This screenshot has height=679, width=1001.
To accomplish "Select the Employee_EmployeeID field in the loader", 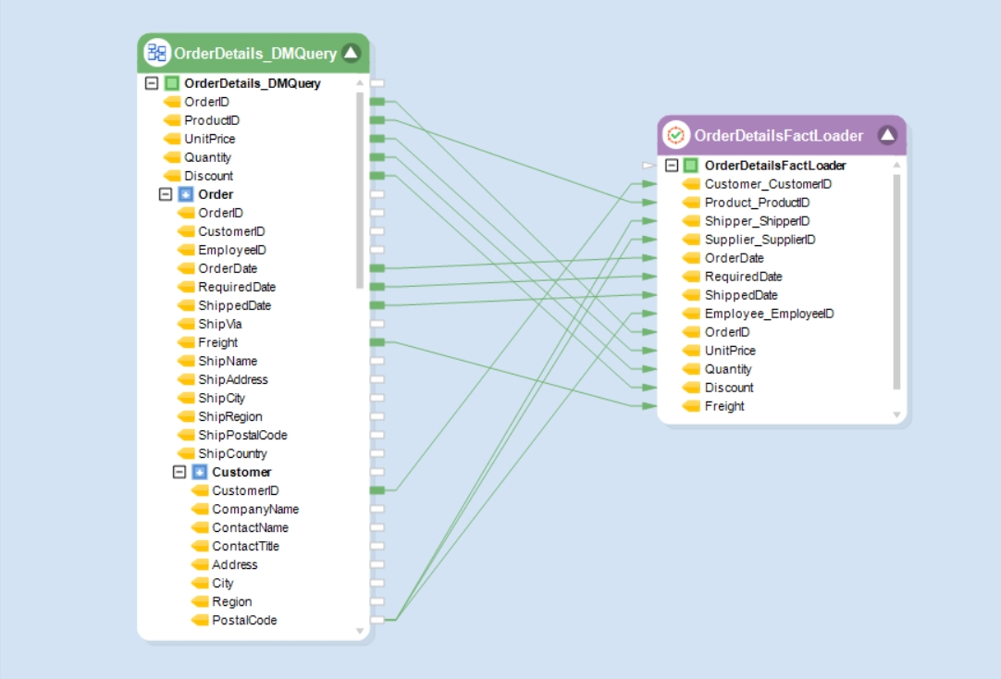I will click(x=770, y=314).
